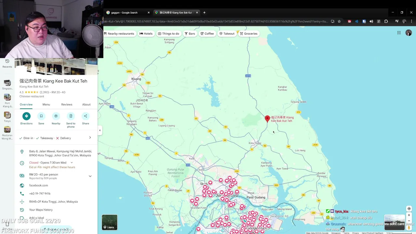Image resolution: width=416 pixels, height=234 pixels.
Task: Open the Layers map switcher
Action: click(x=110, y=222)
